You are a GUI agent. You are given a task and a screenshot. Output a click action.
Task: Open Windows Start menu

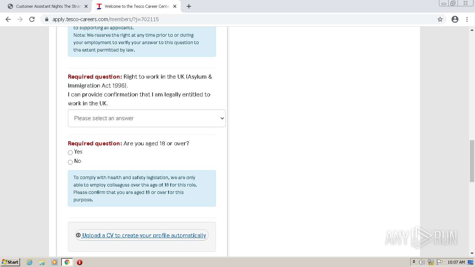pos(10,262)
